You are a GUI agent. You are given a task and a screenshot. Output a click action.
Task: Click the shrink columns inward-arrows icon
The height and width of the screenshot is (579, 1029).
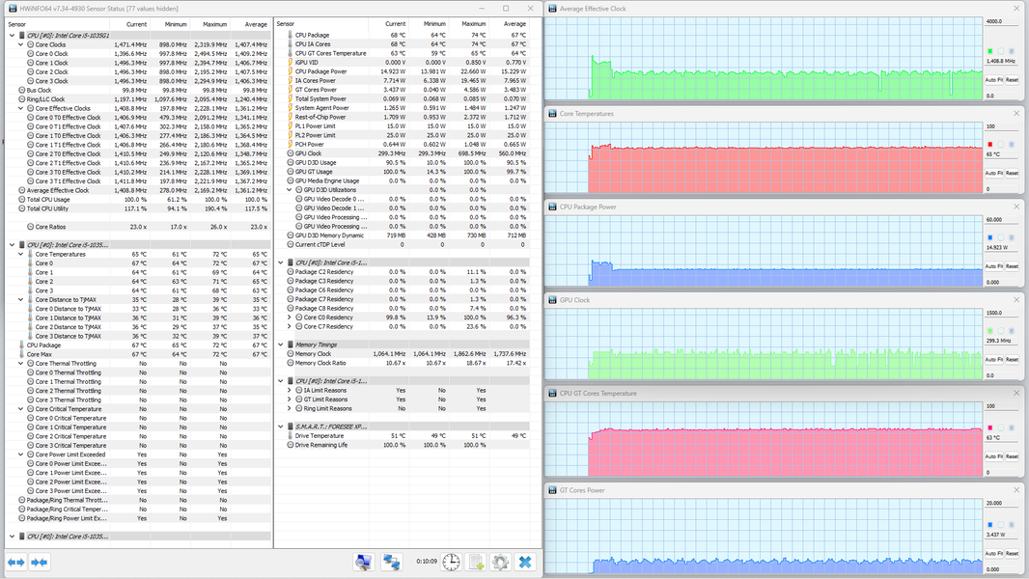[40, 562]
